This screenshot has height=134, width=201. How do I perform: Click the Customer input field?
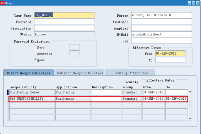162,22
